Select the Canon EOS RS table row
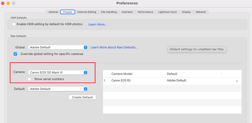This screenshot has height=123, width=252. click(137, 81)
